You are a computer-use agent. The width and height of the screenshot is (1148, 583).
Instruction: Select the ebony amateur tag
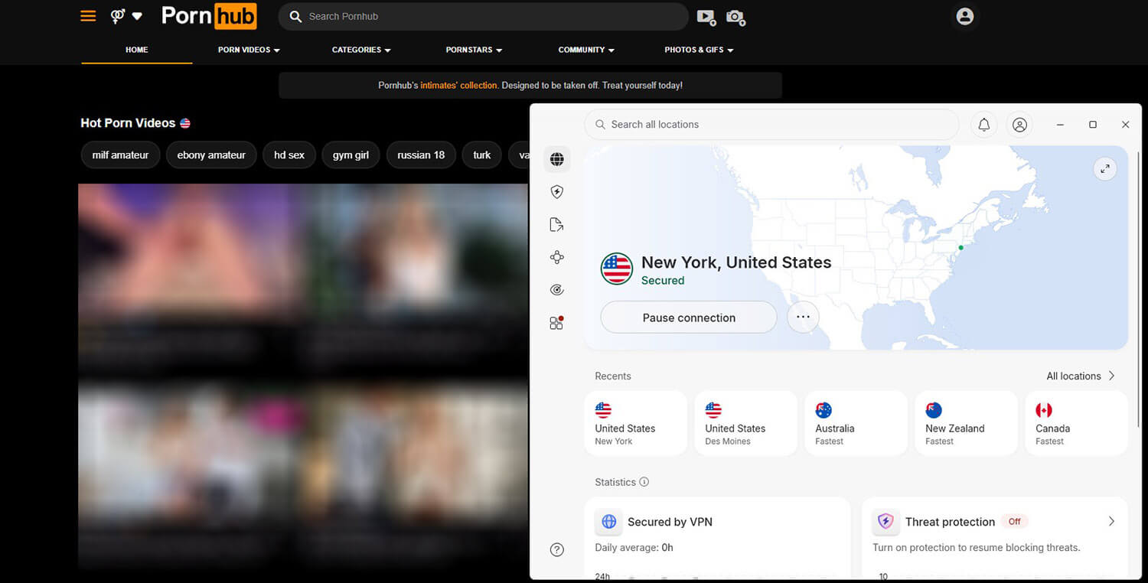(211, 155)
